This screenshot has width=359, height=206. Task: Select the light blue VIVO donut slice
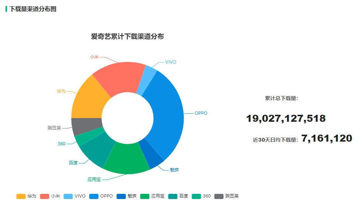pos(147,80)
